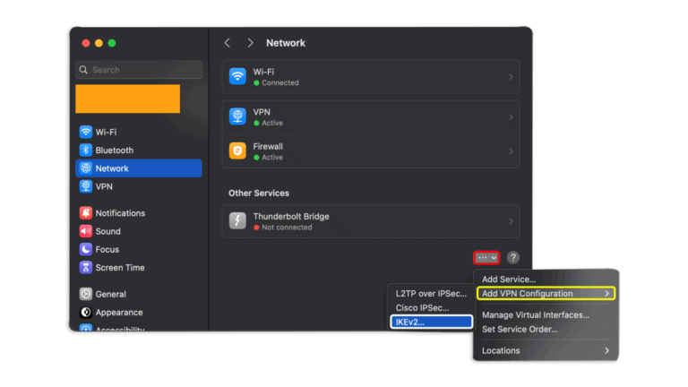The image size is (688, 387).
Task: Click the Appearance icon in sidebar
Action: tap(86, 312)
